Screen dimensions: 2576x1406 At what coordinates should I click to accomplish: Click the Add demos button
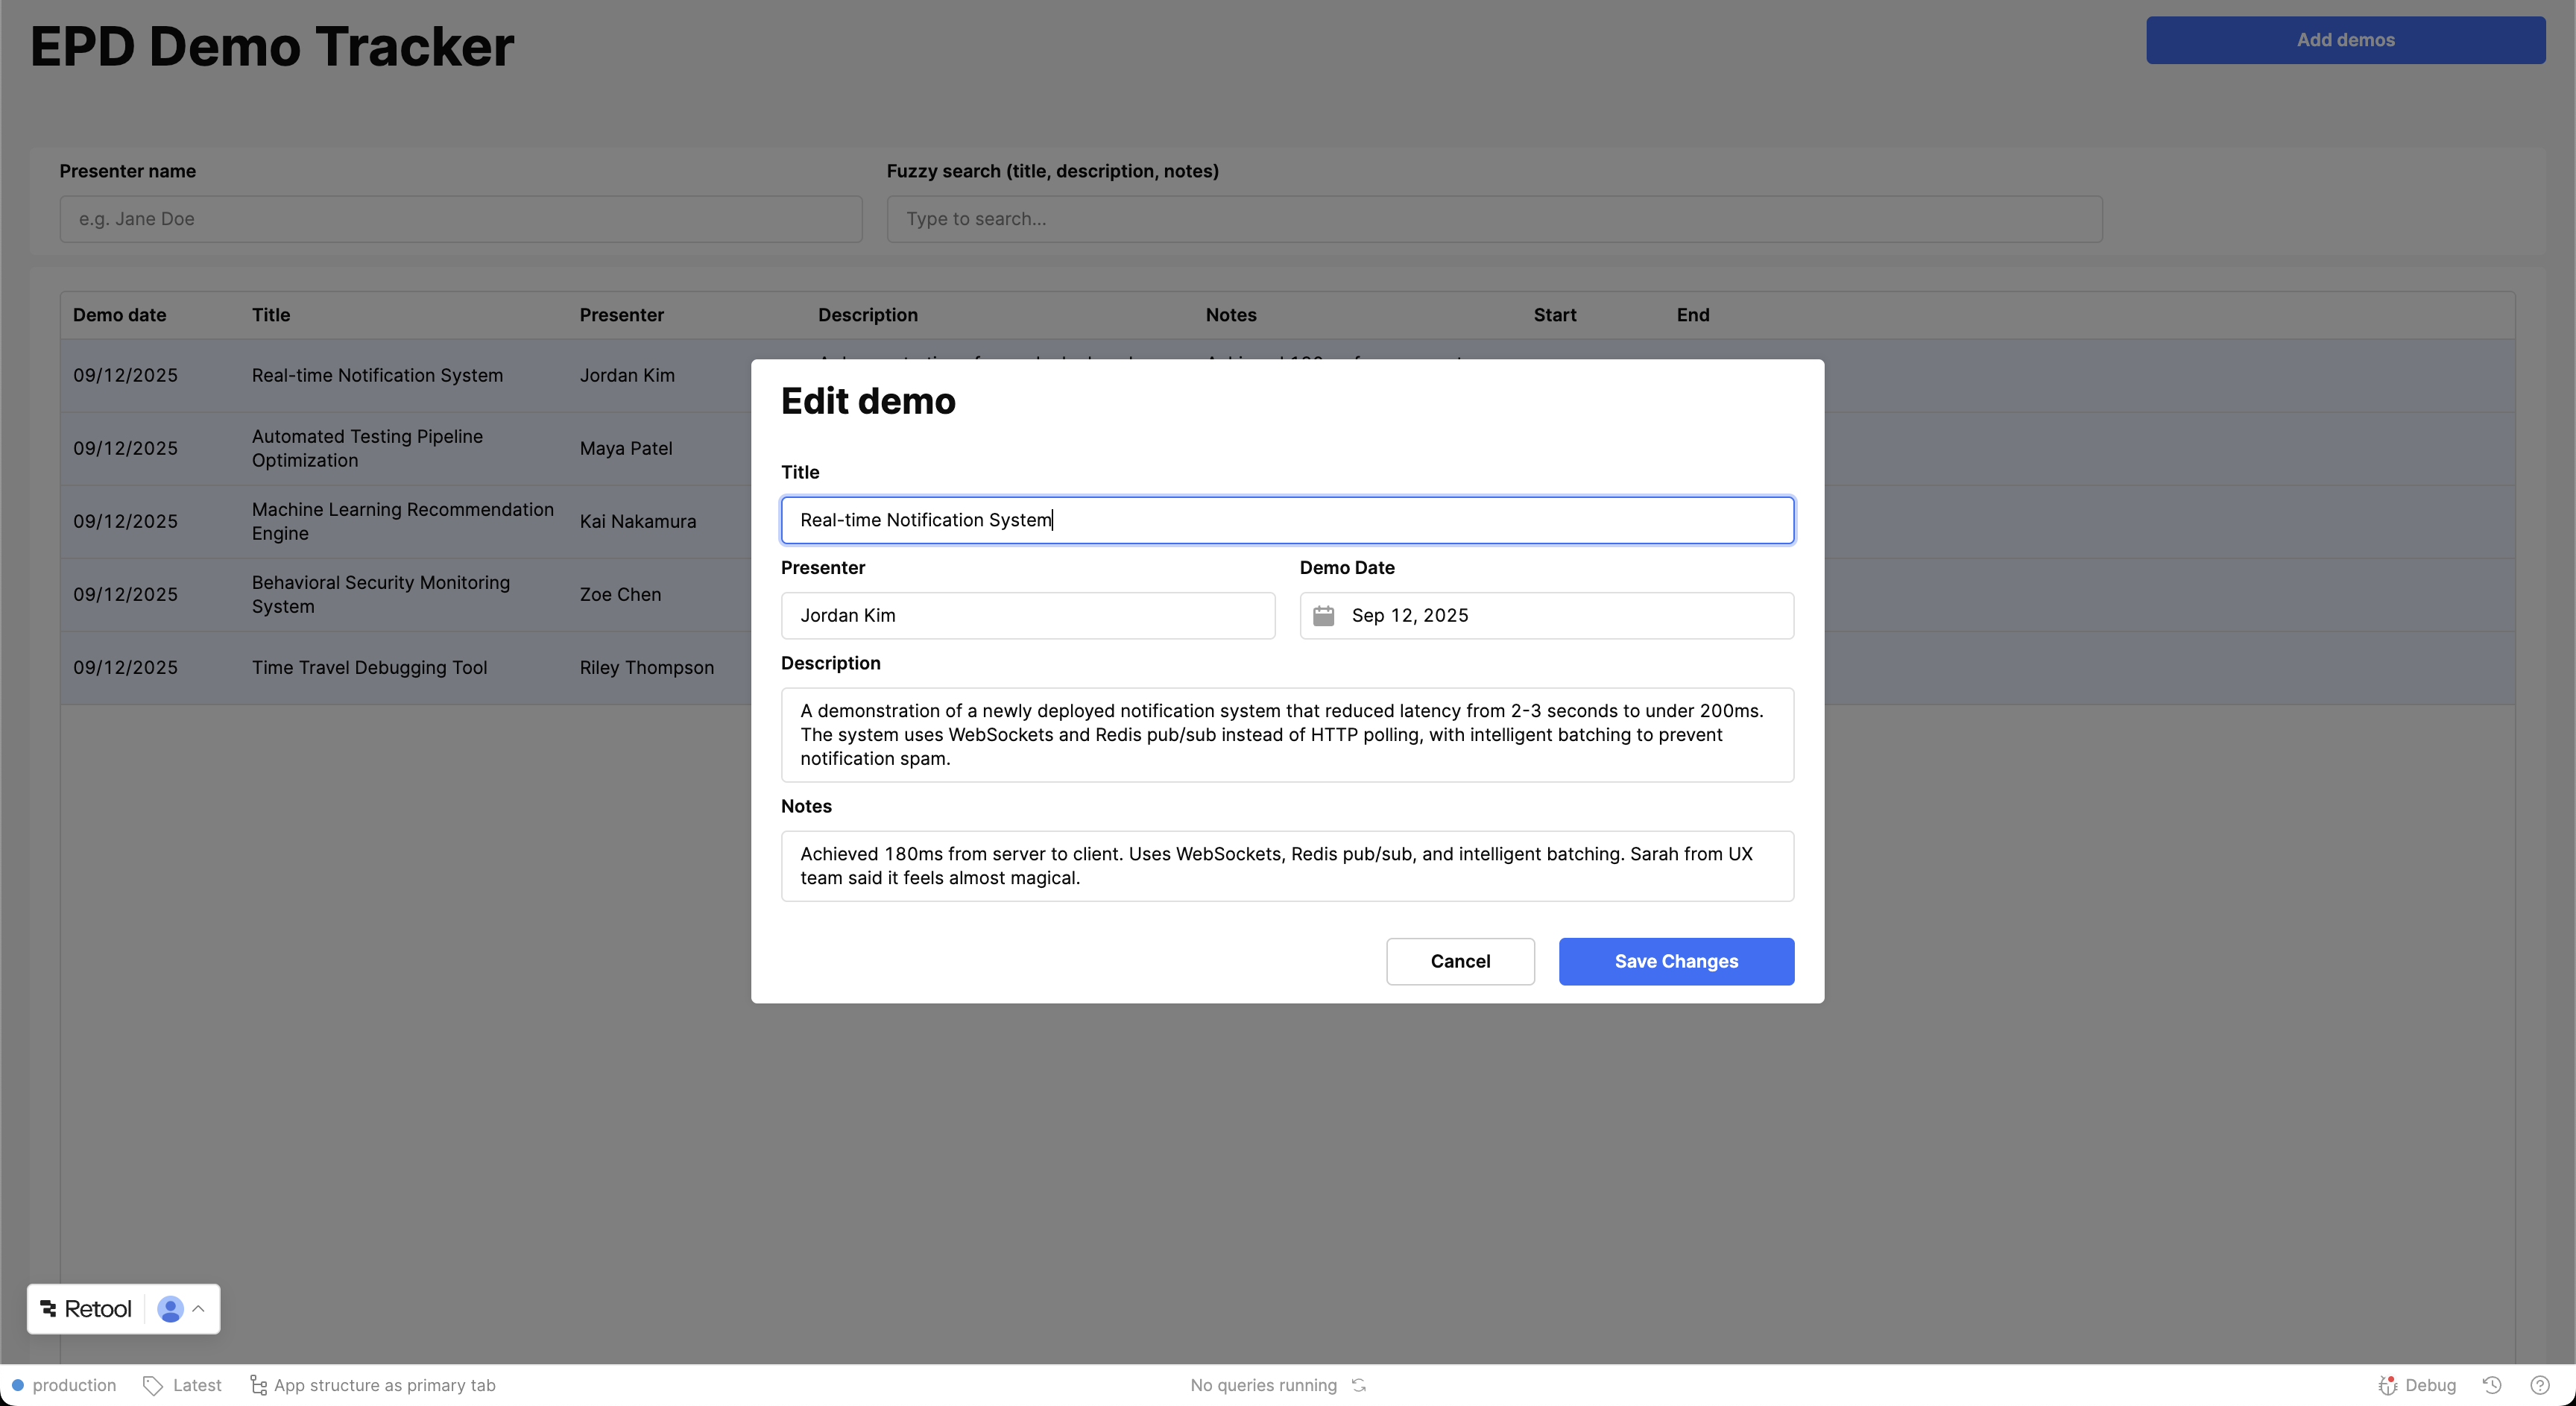(2344, 40)
